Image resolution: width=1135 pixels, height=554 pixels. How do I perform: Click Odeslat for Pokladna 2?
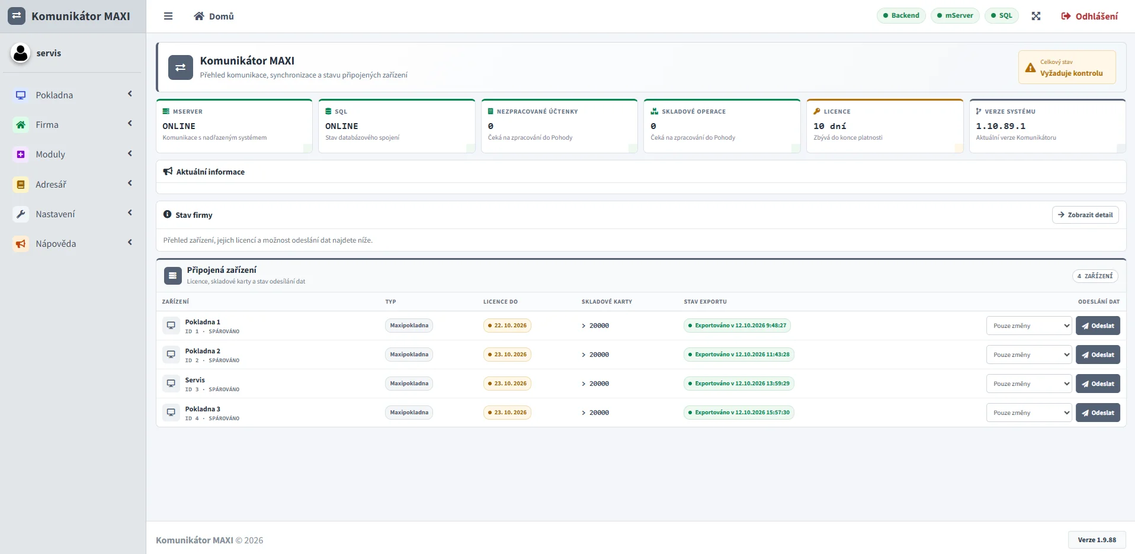click(1098, 355)
